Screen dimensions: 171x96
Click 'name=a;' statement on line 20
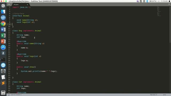25,48
